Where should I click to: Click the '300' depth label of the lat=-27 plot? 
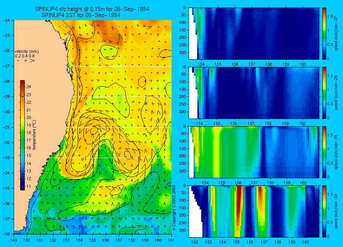coord(183,52)
